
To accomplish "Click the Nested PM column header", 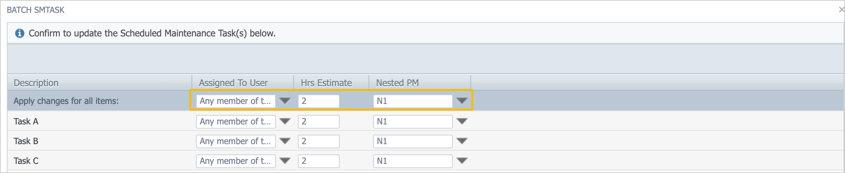I will pyautogui.click(x=397, y=83).
